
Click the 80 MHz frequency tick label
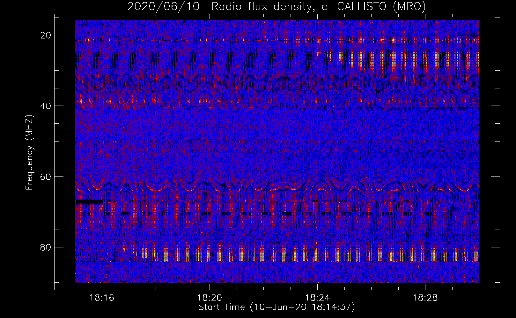click(x=46, y=247)
